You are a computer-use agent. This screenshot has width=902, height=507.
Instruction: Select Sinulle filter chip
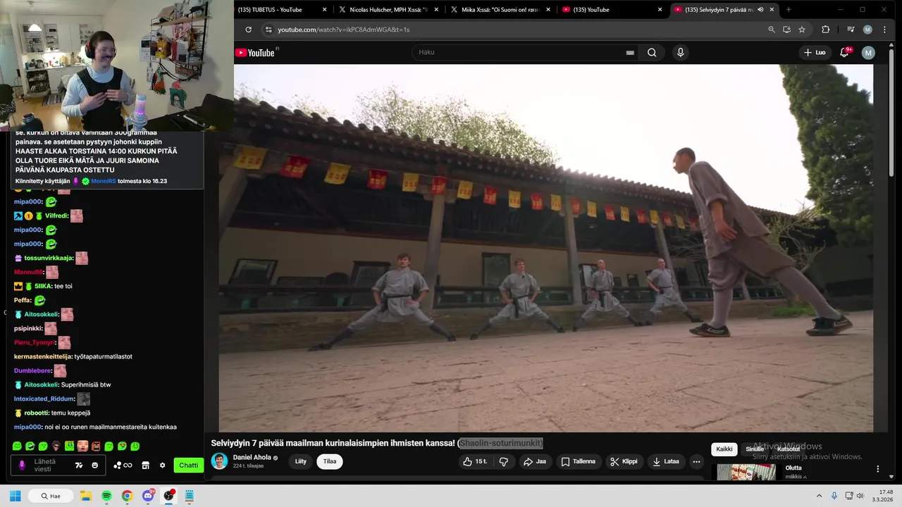pyautogui.click(x=755, y=449)
